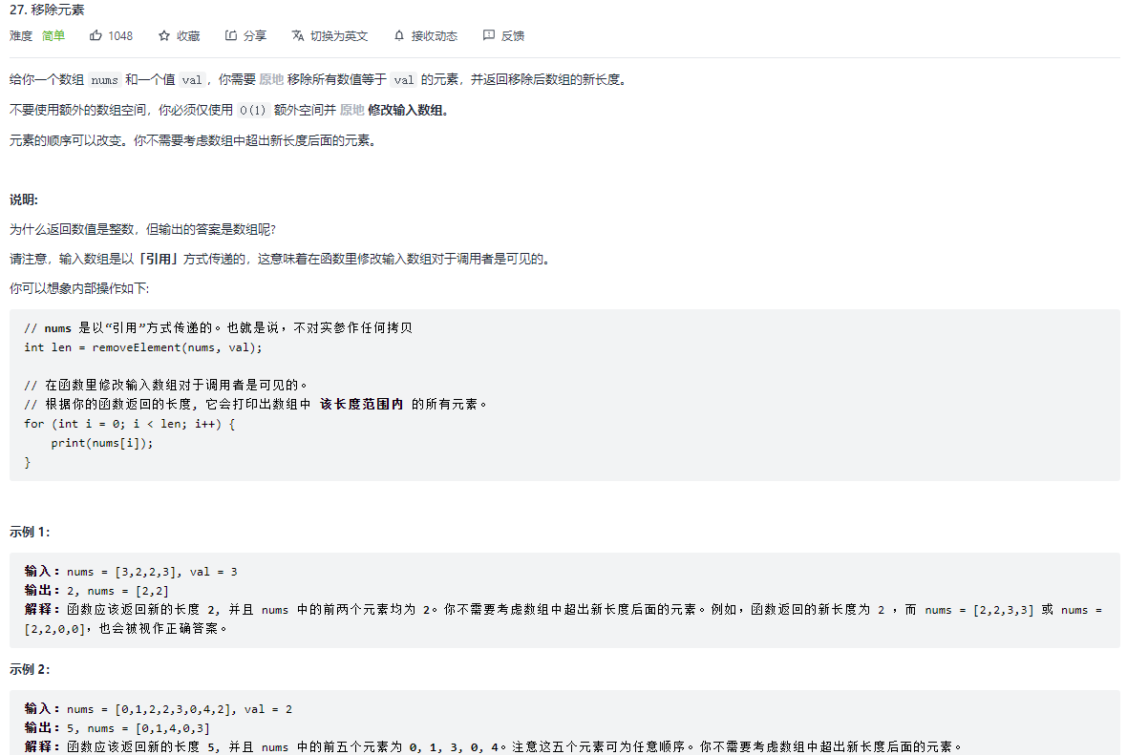This screenshot has height=755, width=1127.
Task: Select the bell icon beside 接收动态
Action: click(397, 35)
